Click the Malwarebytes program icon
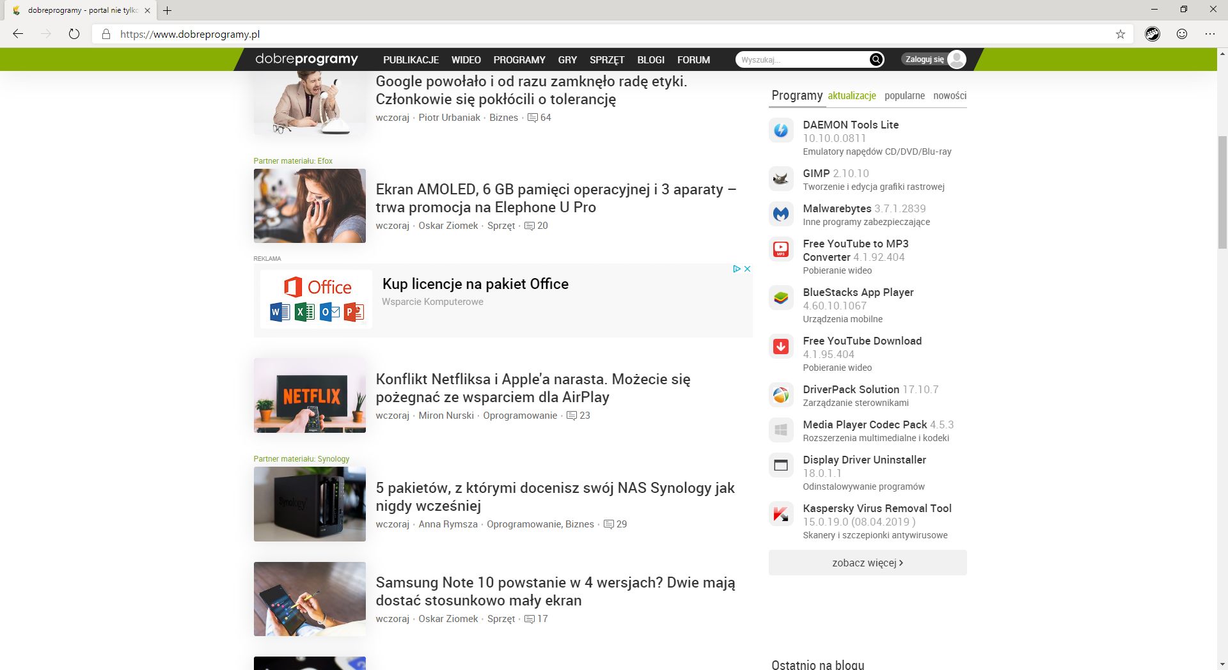This screenshot has height=670, width=1228. tap(781, 214)
